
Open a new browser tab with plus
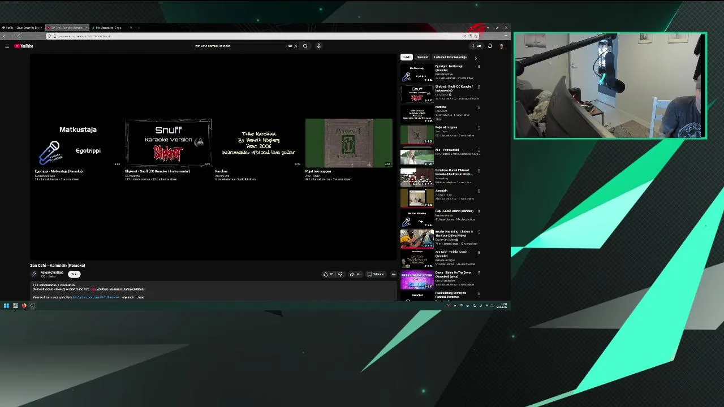(139, 27)
